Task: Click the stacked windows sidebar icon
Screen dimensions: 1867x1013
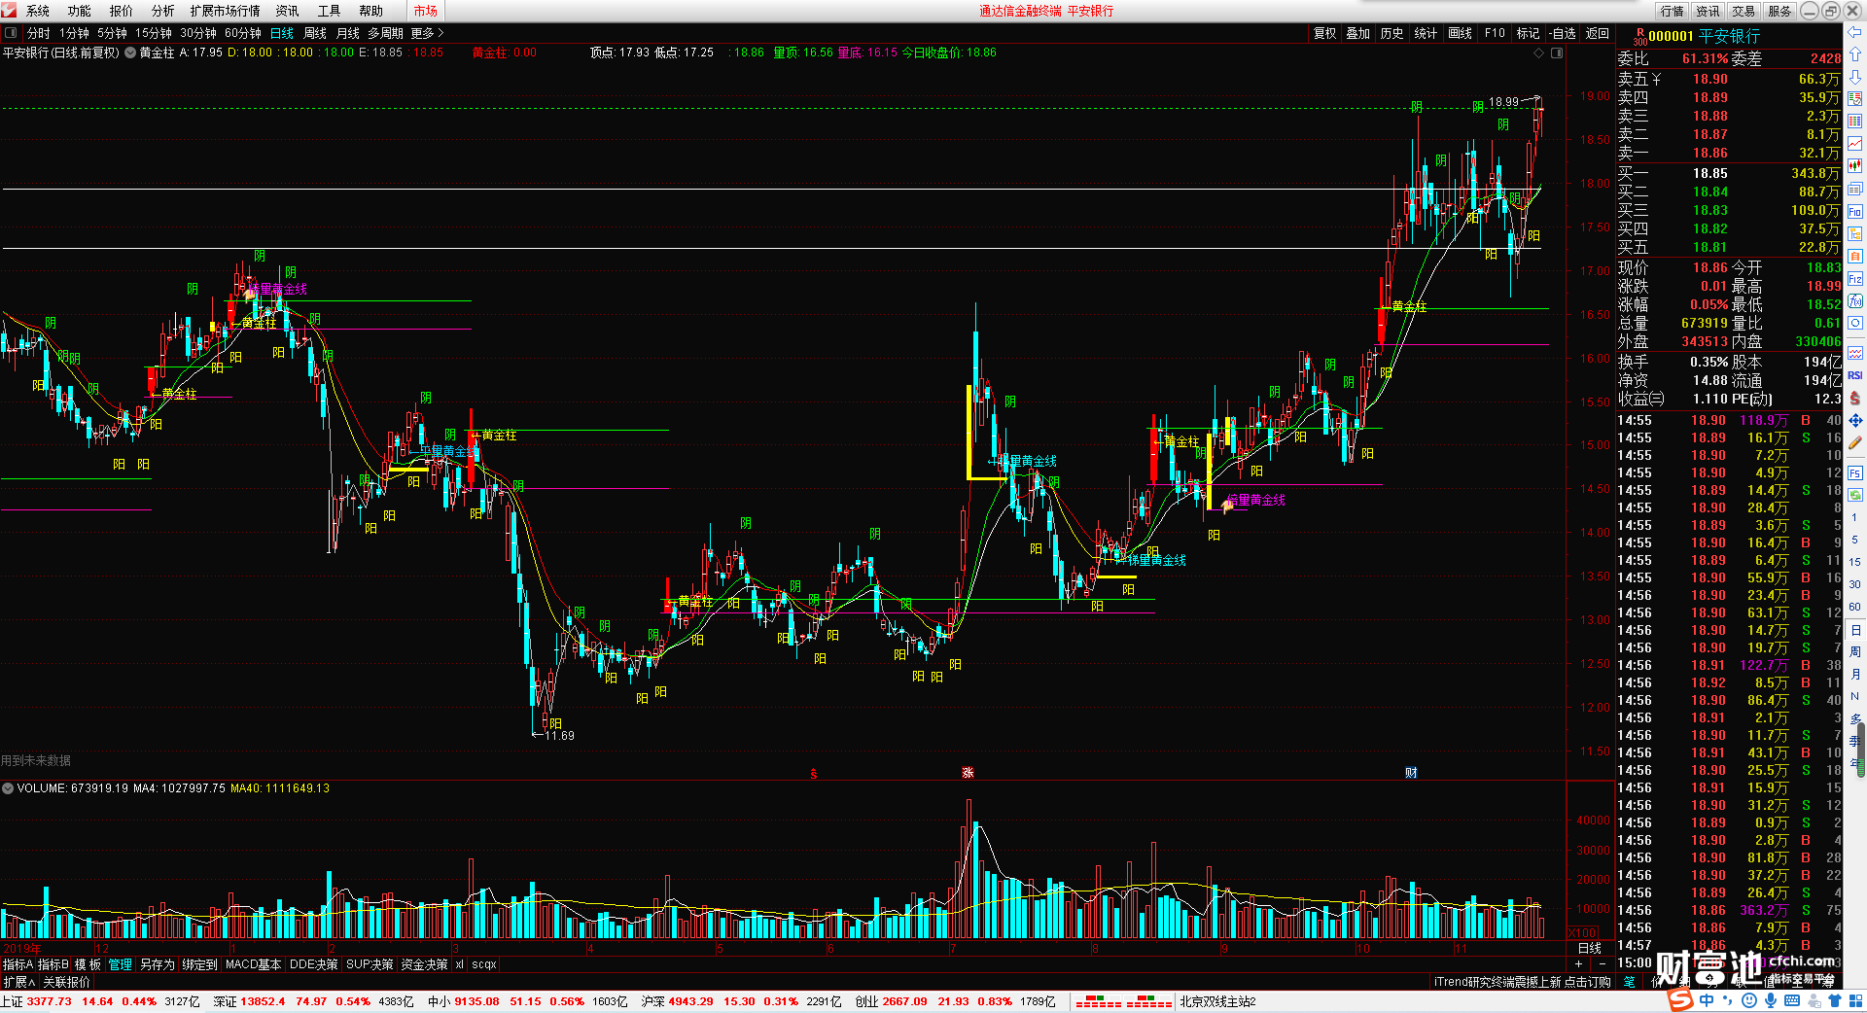Action: [x=1854, y=189]
